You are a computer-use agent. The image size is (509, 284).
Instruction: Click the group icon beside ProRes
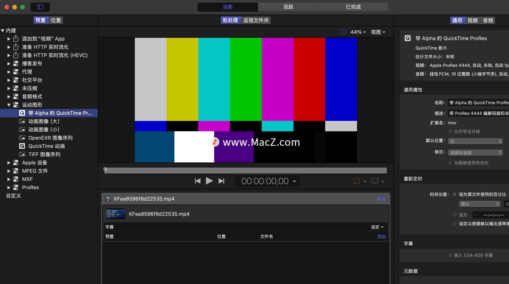pos(16,187)
